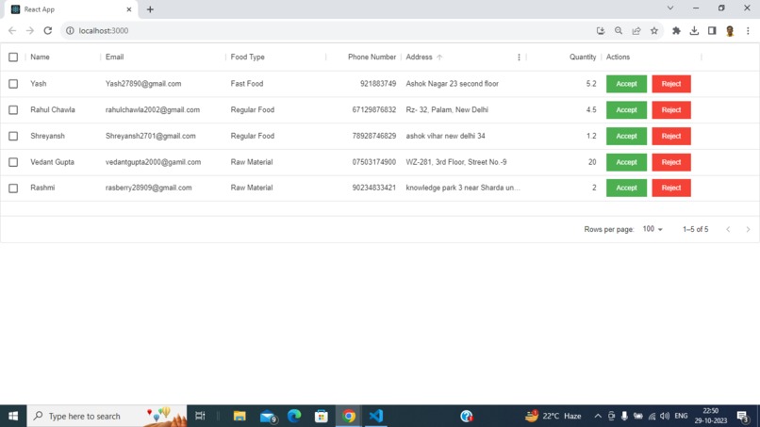Tick the select-all checkbox in the header
This screenshot has width=760, height=427.
(13, 57)
